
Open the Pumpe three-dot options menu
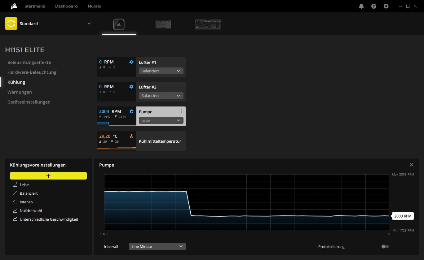tap(181, 111)
